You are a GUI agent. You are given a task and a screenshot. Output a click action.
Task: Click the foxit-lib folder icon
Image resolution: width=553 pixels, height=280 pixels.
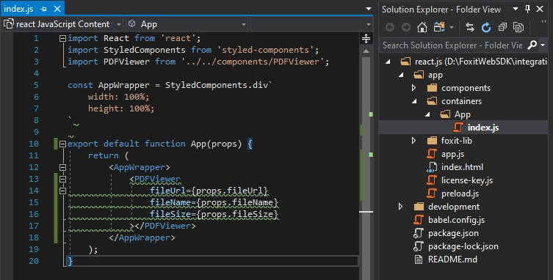tap(432, 141)
